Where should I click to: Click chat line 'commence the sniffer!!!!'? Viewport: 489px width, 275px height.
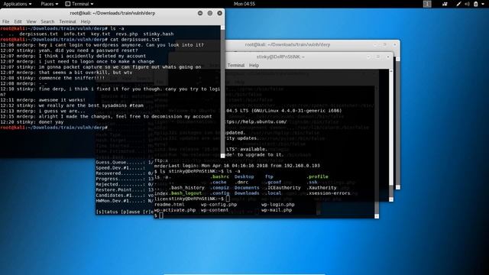point(72,78)
